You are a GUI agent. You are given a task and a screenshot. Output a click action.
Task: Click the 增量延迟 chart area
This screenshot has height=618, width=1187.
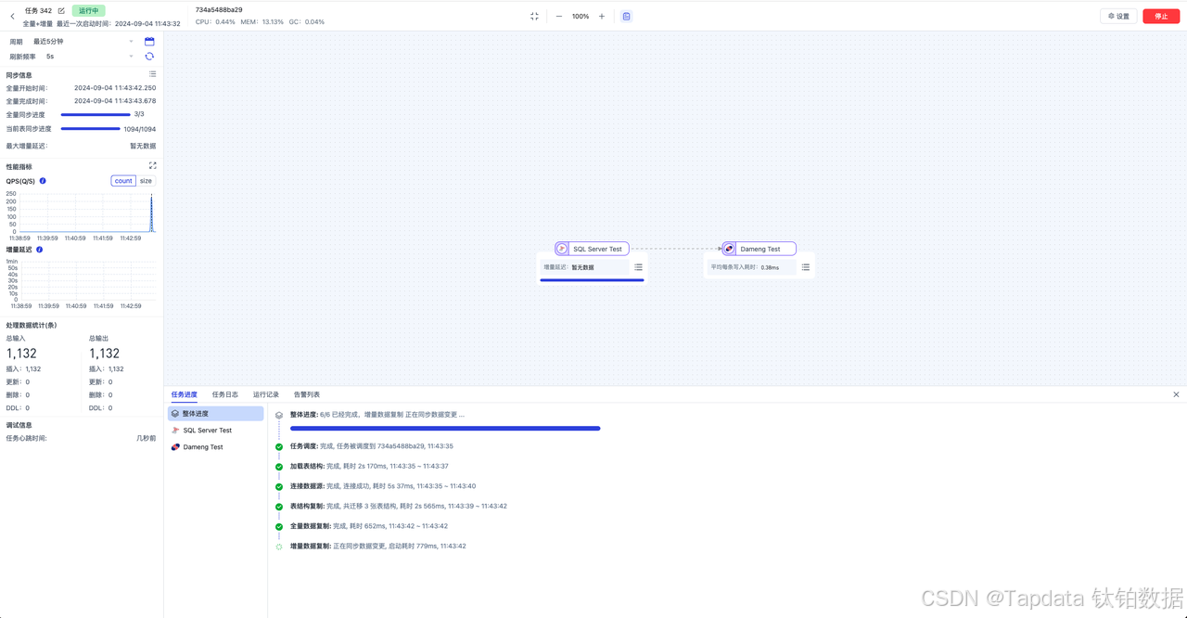tap(87, 280)
